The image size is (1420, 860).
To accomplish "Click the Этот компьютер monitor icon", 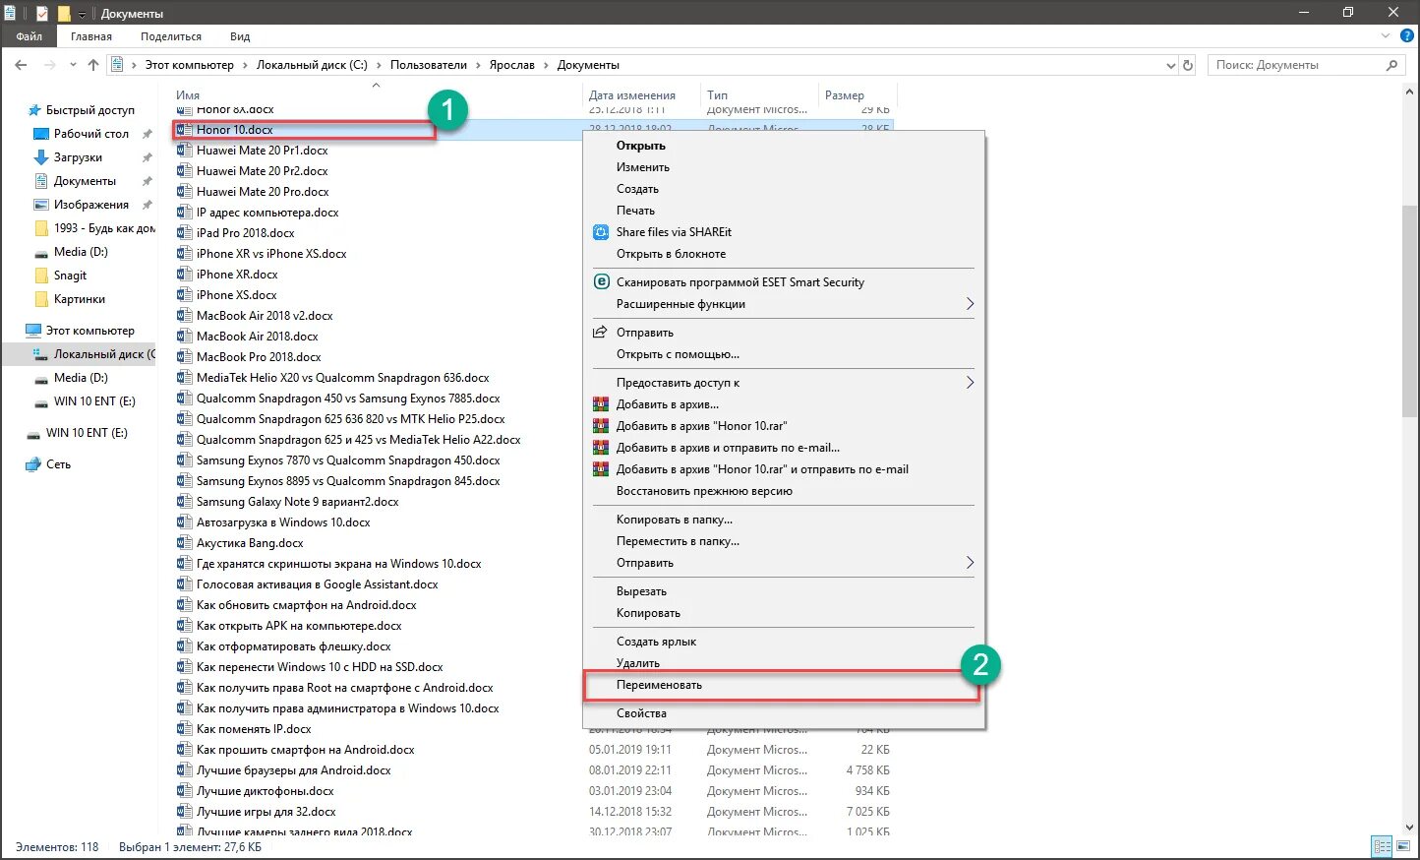I will 33,331.
